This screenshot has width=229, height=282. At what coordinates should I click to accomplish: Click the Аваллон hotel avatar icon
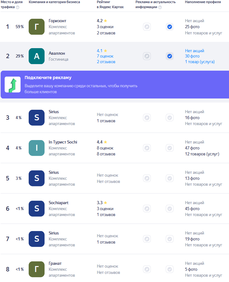point(36,56)
